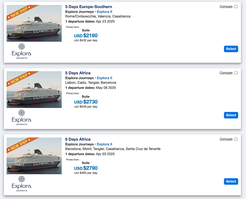Viewport: 246px width, 199px height.
Task: Click Explora Journeys logo in 6 Days Africa card
Action: 22,183
